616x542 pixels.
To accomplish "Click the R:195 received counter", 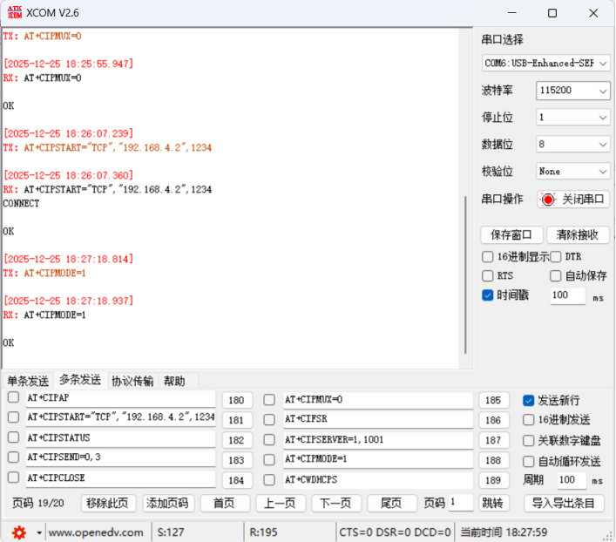I will pyautogui.click(x=263, y=532).
